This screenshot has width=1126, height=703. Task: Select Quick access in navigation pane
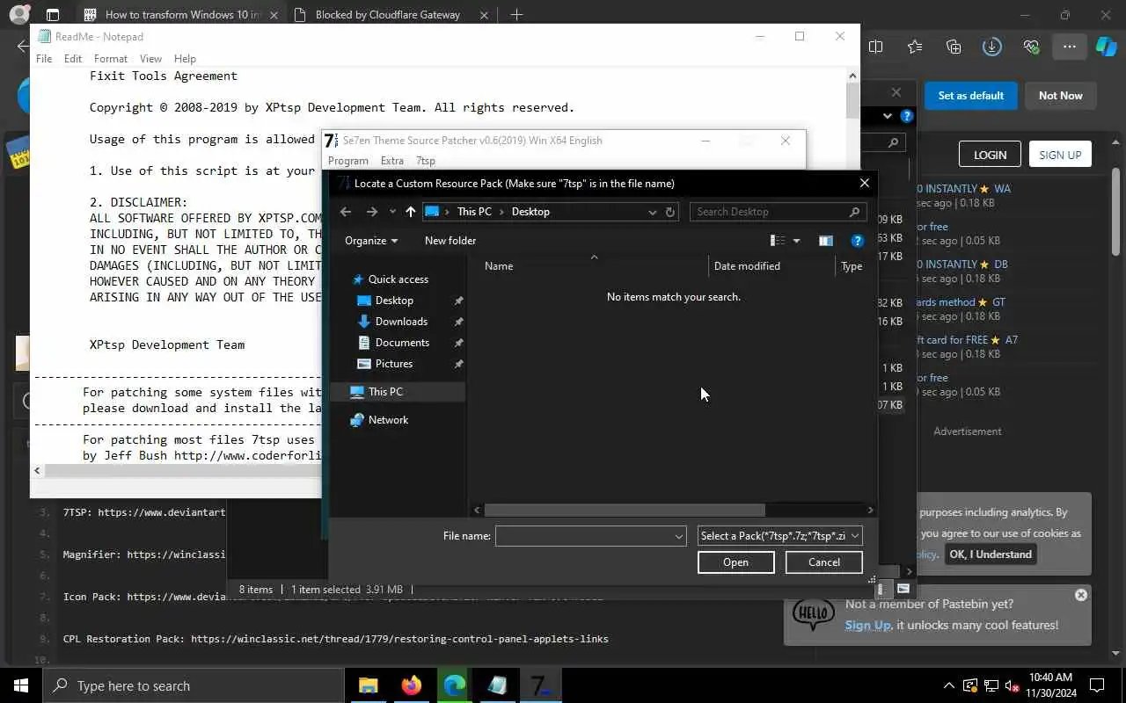[398, 279]
